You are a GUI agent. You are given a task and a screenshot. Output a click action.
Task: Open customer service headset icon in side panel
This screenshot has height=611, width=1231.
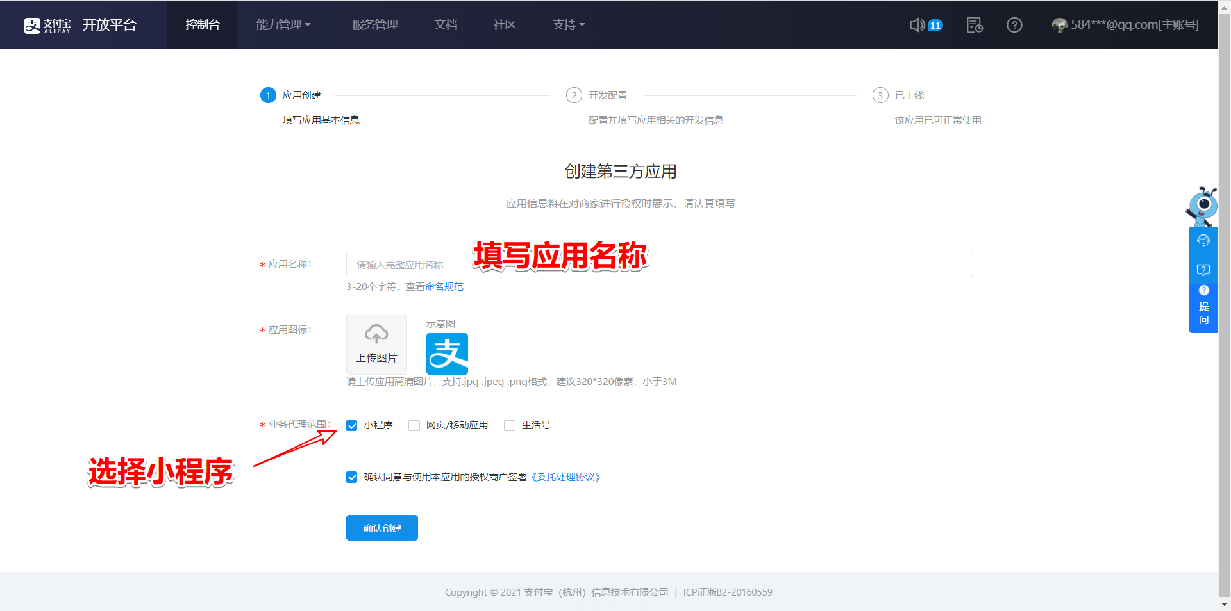click(x=1203, y=241)
